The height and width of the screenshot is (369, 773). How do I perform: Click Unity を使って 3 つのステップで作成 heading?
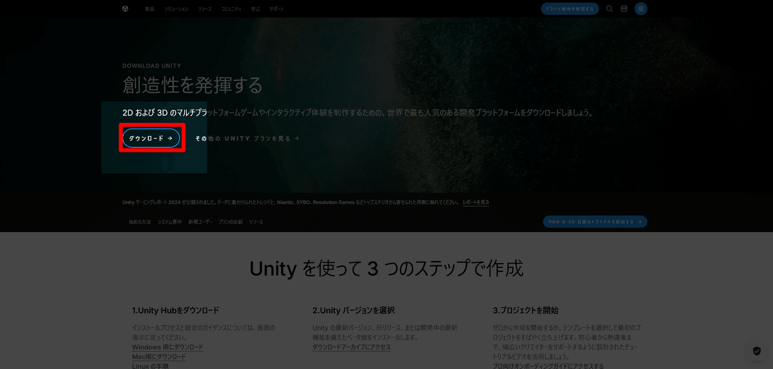pyautogui.click(x=386, y=268)
